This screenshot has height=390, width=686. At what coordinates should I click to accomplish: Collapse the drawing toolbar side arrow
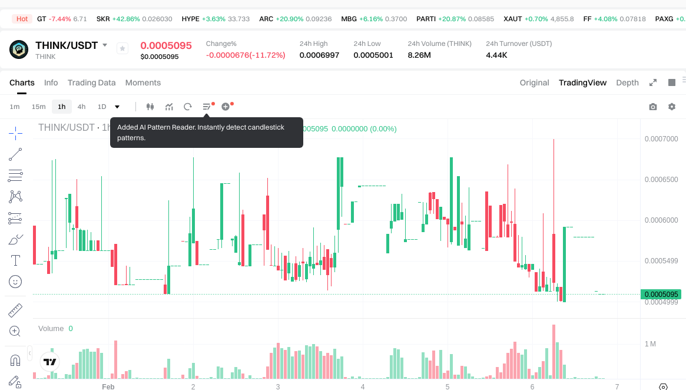30,353
